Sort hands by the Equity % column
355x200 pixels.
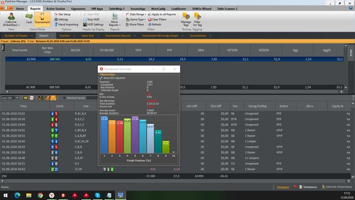click(338, 106)
